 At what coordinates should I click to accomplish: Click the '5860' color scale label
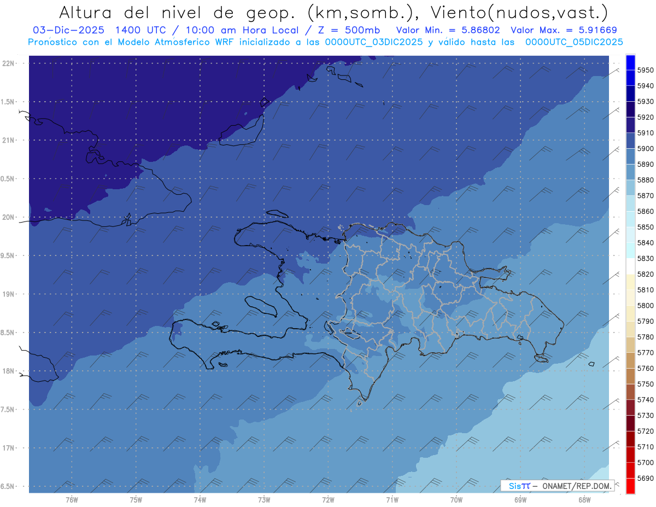[x=645, y=211]
